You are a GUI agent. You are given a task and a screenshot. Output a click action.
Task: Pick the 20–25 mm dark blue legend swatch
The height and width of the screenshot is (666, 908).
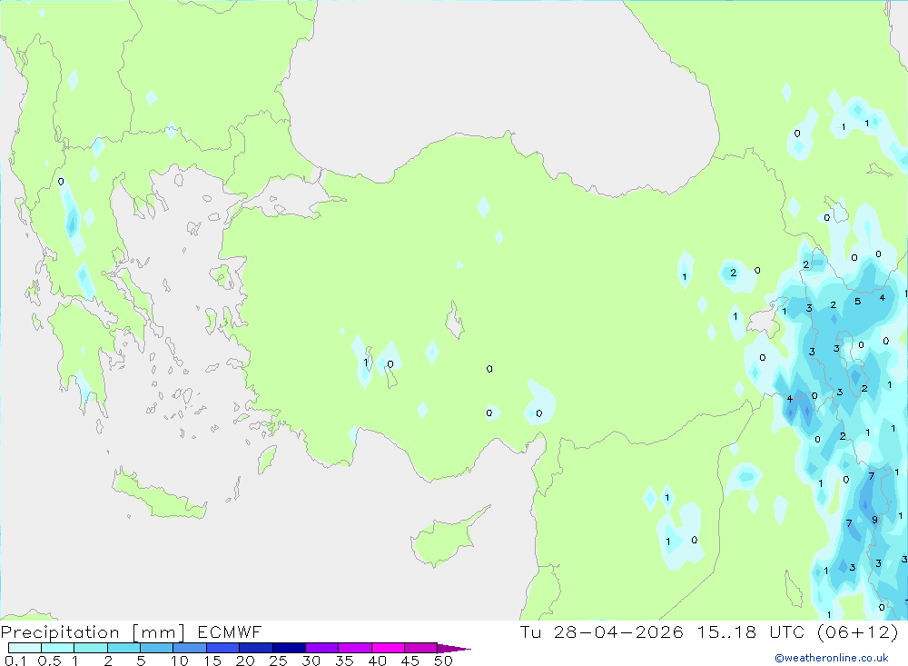[256, 648]
